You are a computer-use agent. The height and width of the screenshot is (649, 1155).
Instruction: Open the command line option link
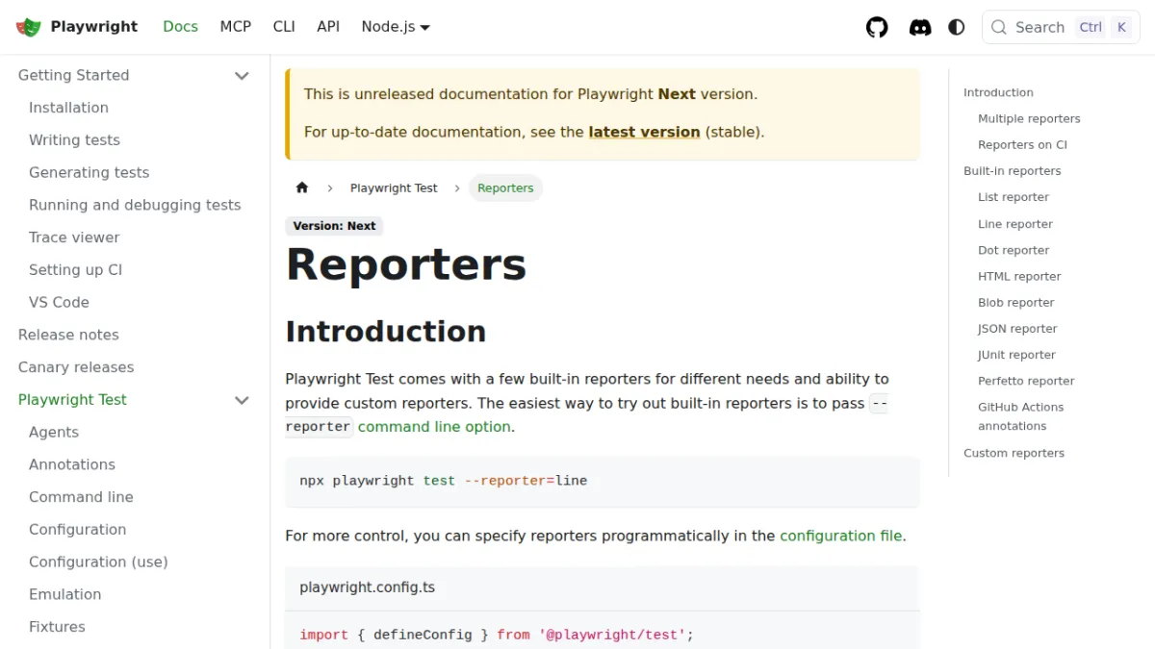[434, 427]
